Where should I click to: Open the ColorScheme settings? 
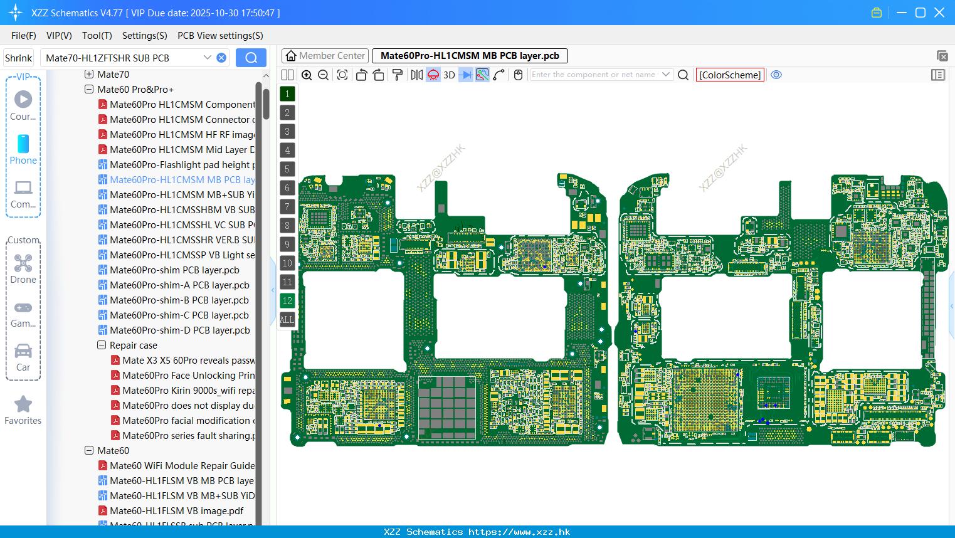(x=730, y=75)
